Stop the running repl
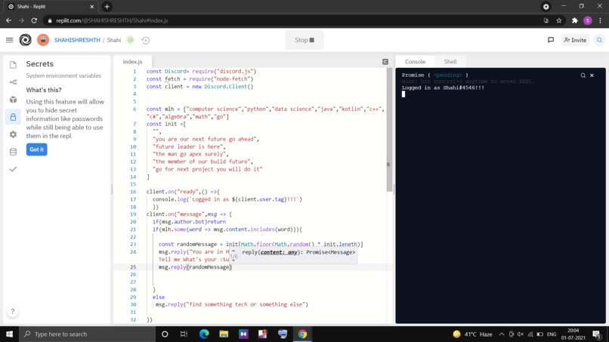The height and width of the screenshot is (342, 609). [x=304, y=40]
